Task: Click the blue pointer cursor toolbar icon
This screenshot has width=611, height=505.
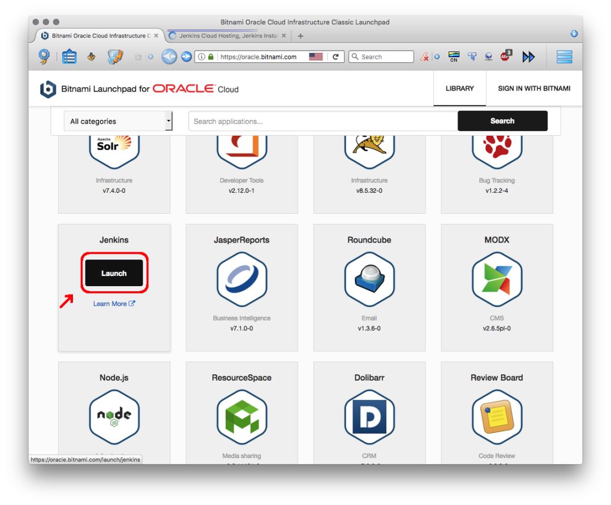Action: tap(472, 57)
